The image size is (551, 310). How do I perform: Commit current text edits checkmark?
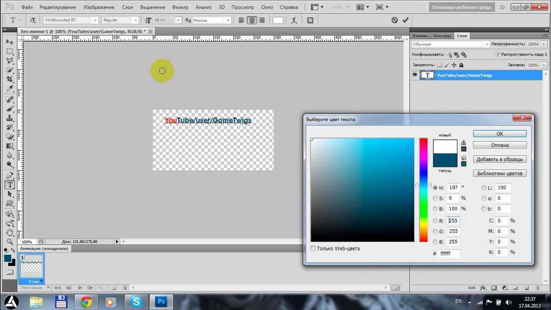pos(406,20)
